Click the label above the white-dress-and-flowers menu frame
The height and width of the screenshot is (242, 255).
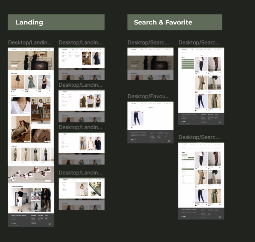pyautogui.click(x=80, y=173)
